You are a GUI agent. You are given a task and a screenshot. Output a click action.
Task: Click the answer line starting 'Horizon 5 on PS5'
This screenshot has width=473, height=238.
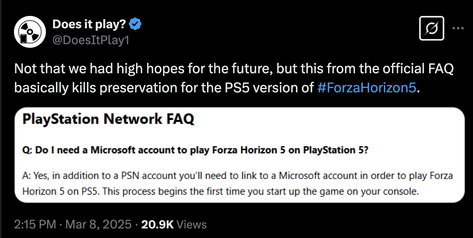221,191
